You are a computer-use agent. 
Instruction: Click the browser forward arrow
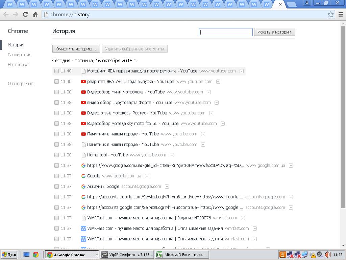[16, 15]
